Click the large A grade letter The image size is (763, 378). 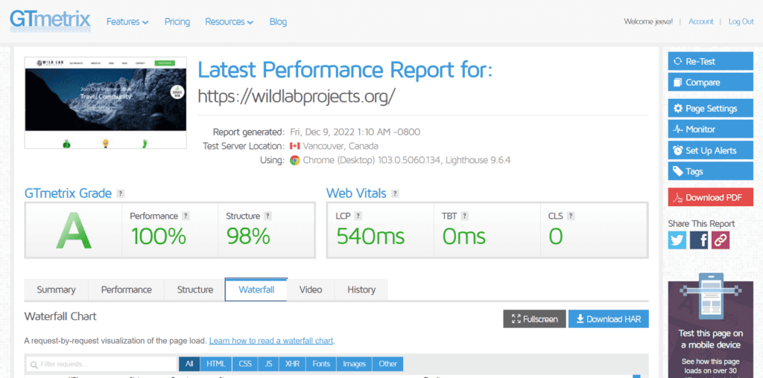pyautogui.click(x=74, y=231)
